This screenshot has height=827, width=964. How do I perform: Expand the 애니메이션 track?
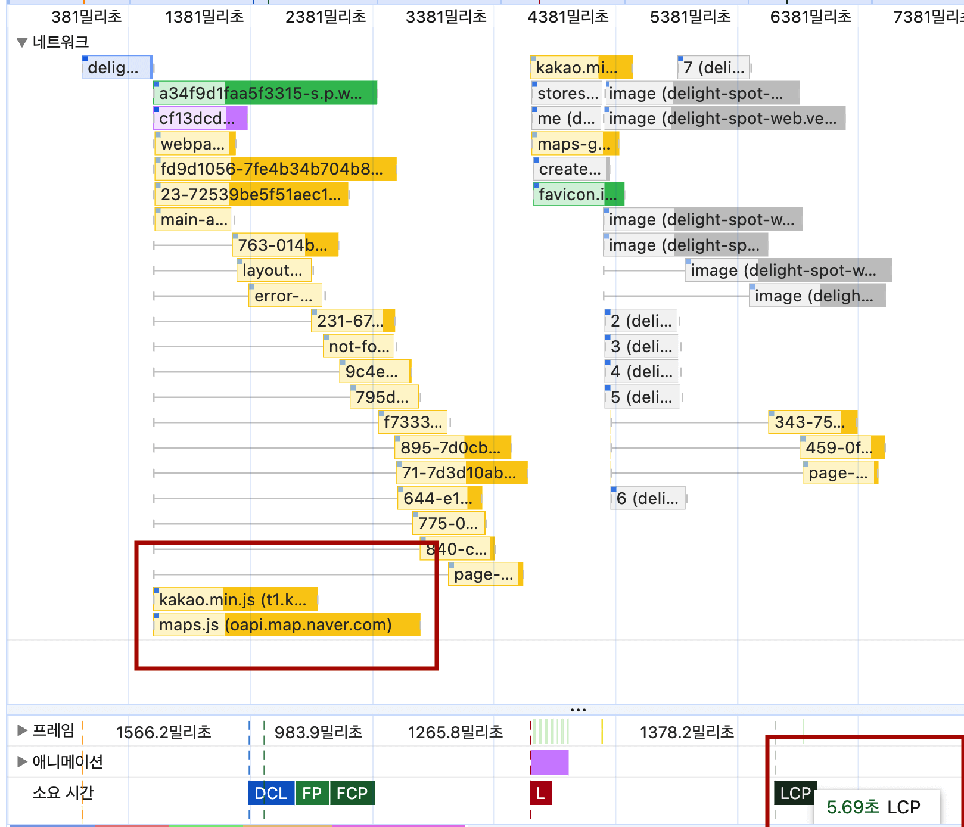pyautogui.click(x=22, y=761)
